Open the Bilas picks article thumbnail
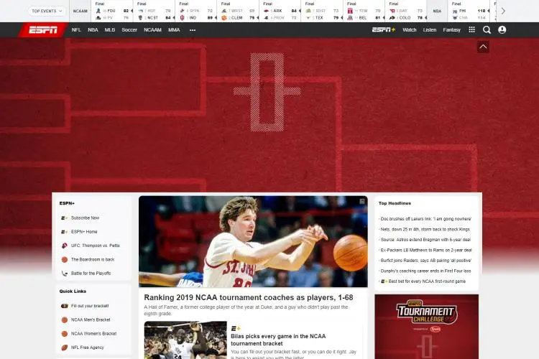 coord(185,340)
